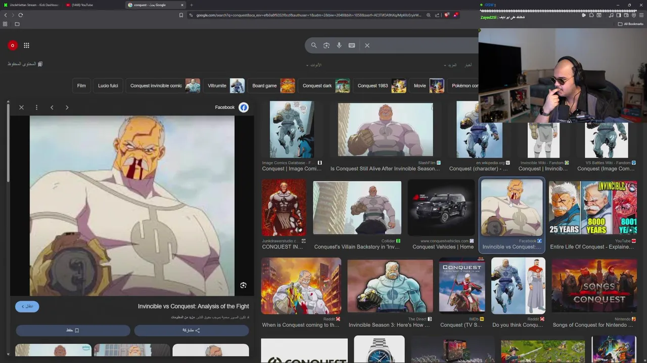Go back to previous browser page
Screen dimensions: 647x363
pyautogui.click(x=6, y=15)
